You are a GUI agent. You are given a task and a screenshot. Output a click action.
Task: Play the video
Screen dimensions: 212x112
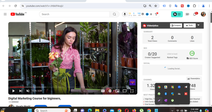(13, 91)
